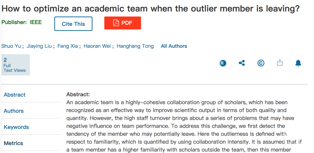The height and width of the screenshot is (153, 314).
Task: Open author Shuo Yu's profile
Action: click(11, 46)
